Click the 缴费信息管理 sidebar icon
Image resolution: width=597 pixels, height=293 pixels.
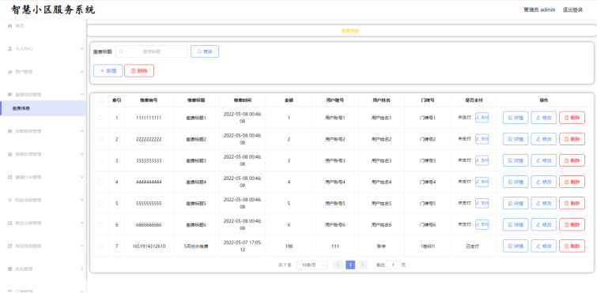point(10,94)
